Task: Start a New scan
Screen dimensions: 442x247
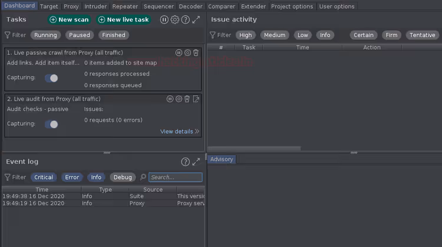Action: point(69,19)
